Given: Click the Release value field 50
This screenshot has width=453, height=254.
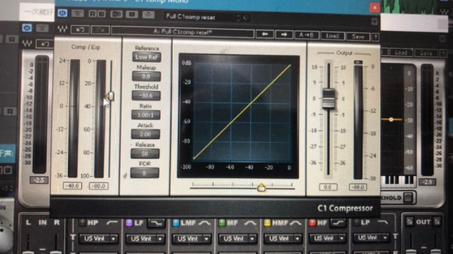Looking at the screenshot, I should pos(145,153).
